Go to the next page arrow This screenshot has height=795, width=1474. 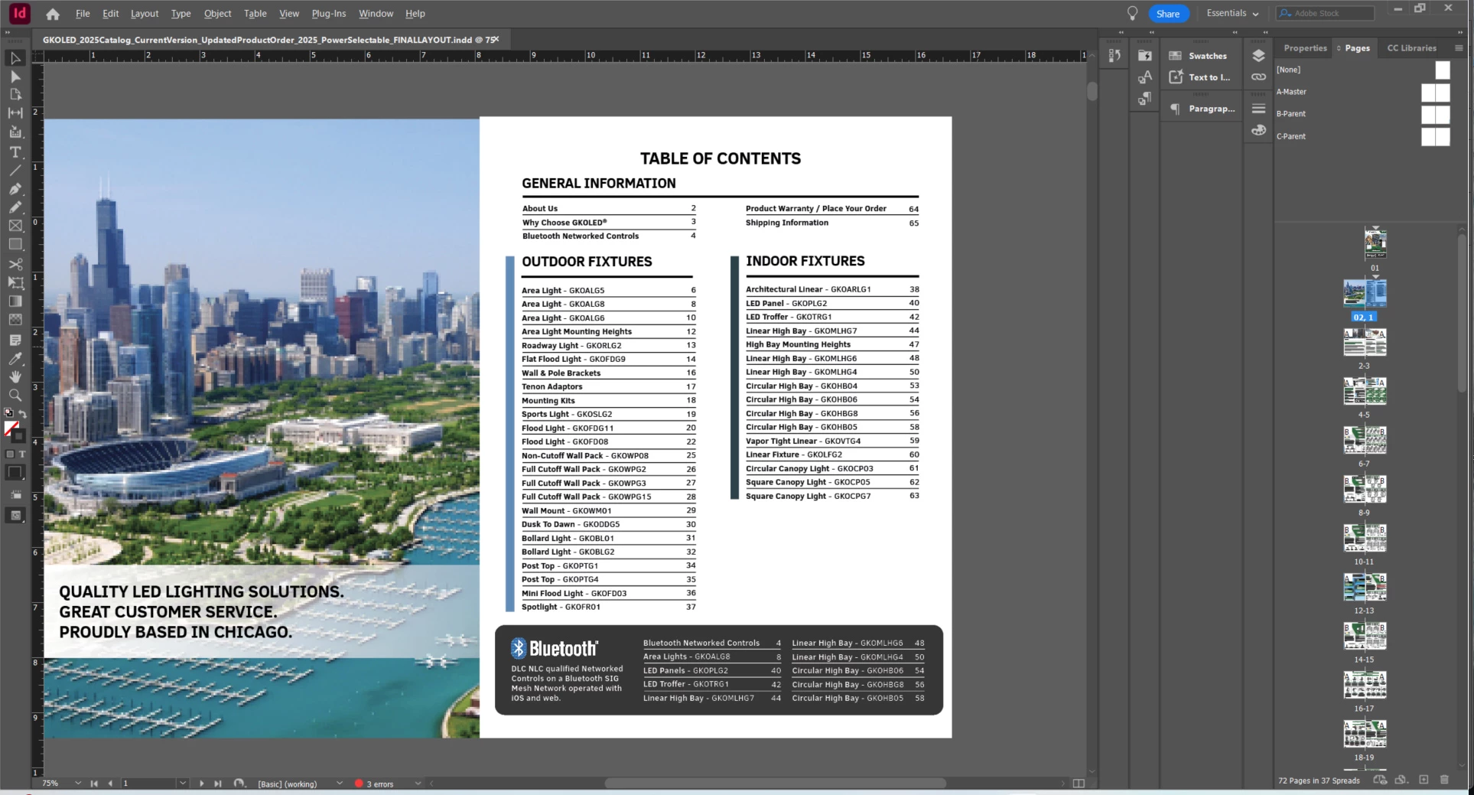coord(201,784)
